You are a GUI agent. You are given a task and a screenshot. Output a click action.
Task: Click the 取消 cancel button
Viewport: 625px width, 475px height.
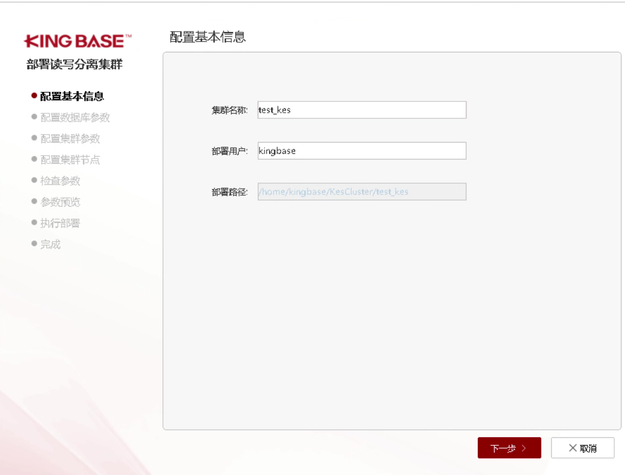tap(582, 448)
